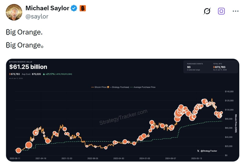
Task: Click the @saylor handle
Action: click(37, 16)
